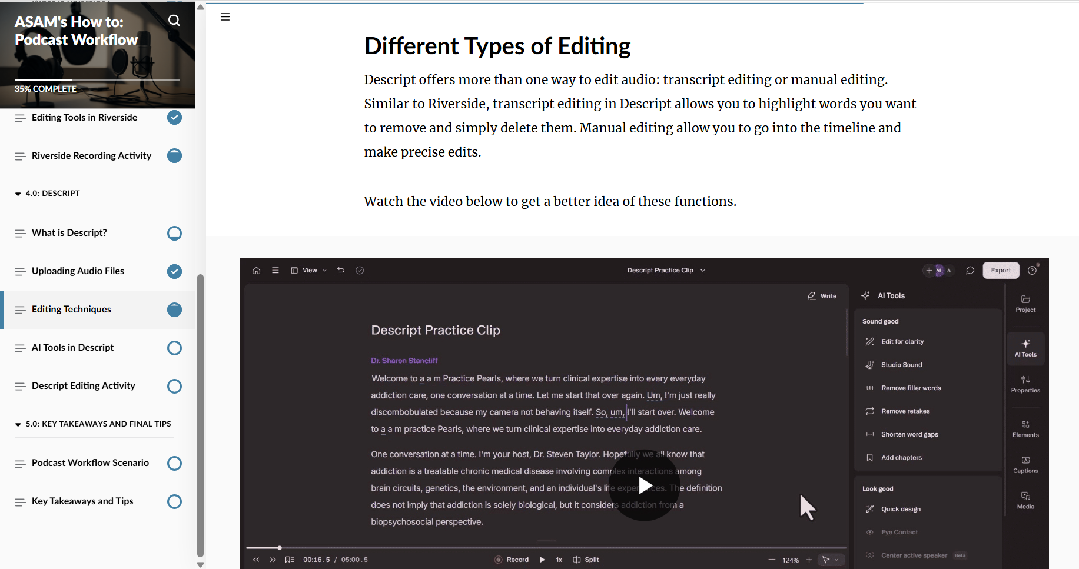
Task: Toggle completion circle for Podcast Workflow Scenario
Action: click(x=174, y=463)
